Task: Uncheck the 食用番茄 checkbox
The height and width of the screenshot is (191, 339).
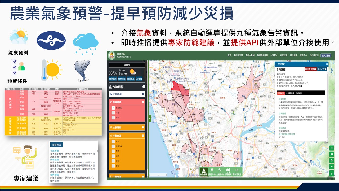Action: 113,108
